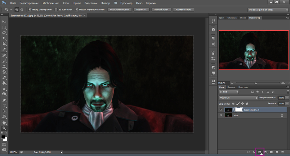
Task: Create a new layer group folder
Action: tap(271, 152)
